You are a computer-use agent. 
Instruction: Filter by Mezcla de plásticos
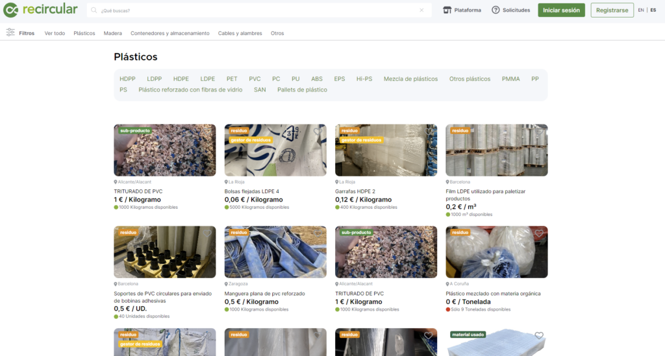tap(410, 78)
